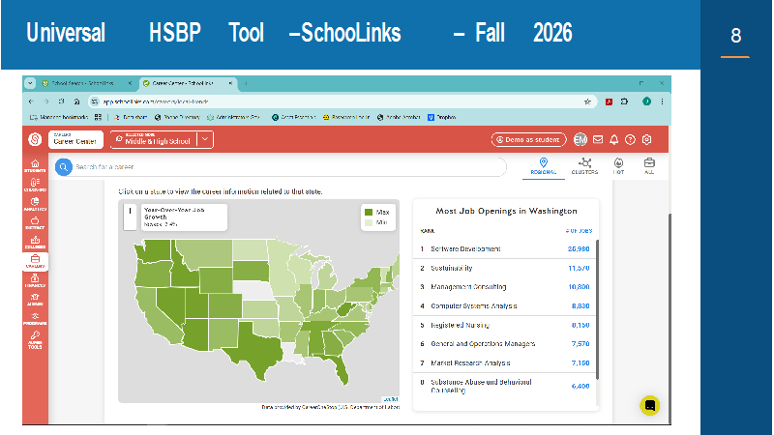Reload the browser page
The height and width of the screenshot is (435, 774).
(x=61, y=101)
